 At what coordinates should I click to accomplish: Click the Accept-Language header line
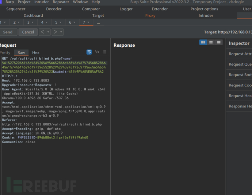(32, 133)
